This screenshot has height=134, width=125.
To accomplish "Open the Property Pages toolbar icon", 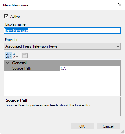I will [25, 56].
